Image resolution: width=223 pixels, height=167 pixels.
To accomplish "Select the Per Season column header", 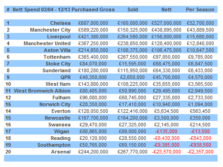I will tap(200, 9).
